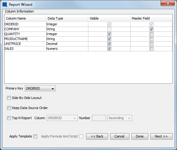Check Master Field for UNITPRICE row
177x150 pixels.
(151, 44)
